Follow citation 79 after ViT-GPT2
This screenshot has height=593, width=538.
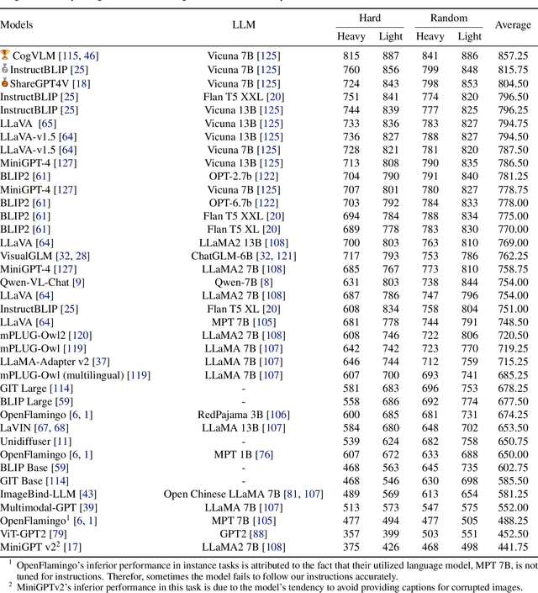pyautogui.click(x=58, y=534)
